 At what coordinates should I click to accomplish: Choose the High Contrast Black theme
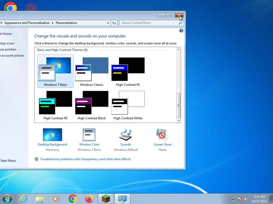pos(92,105)
